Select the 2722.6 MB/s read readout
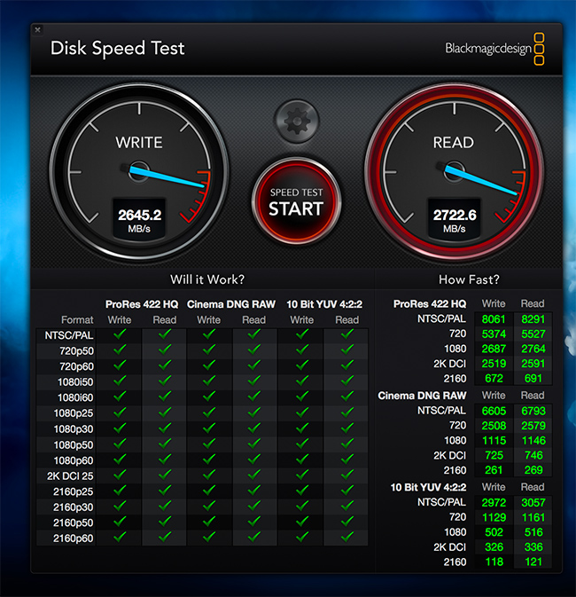The width and height of the screenshot is (576, 597). coord(454,219)
